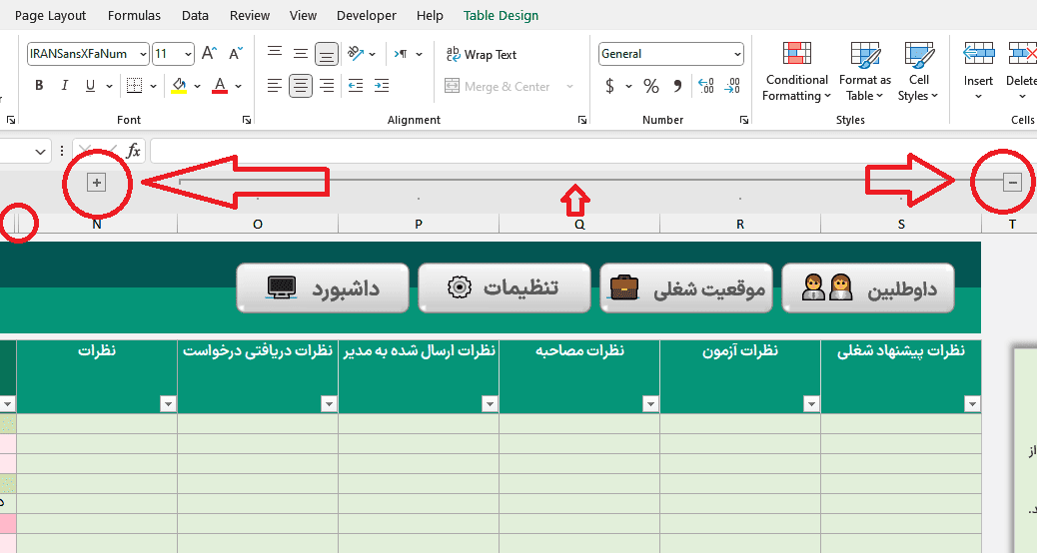
Task: Select column header N
Action: (97, 224)
